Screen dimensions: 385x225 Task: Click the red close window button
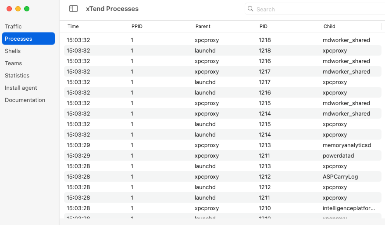tap(9, 9)
